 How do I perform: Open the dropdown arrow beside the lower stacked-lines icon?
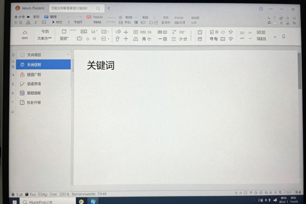pos(108,39)
